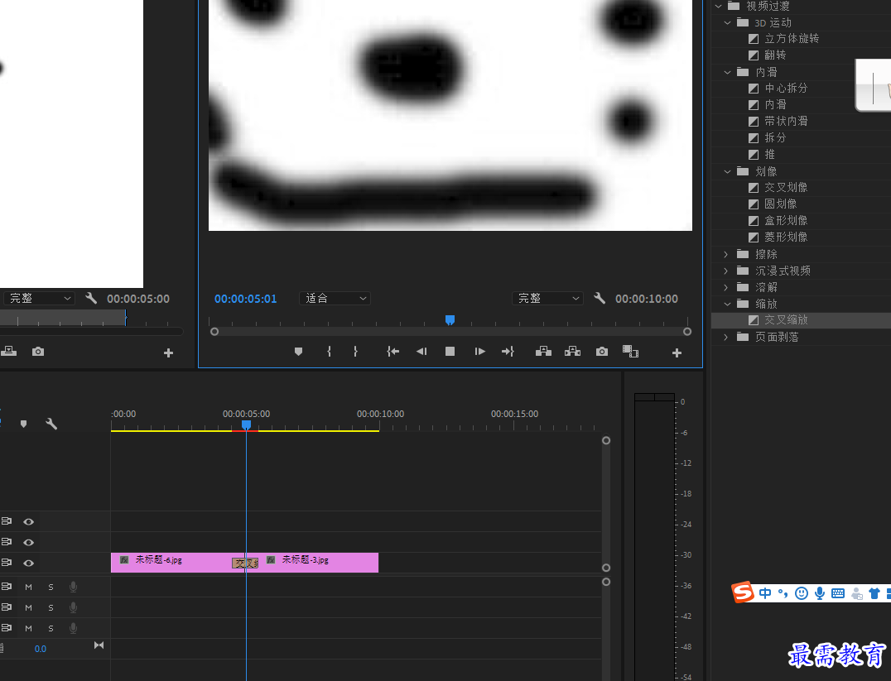Image resolution: width=891 pixels, height=681 pixels.
Task: Hide the track holding 未标题-6.jpg
Action: pos(28,563)
